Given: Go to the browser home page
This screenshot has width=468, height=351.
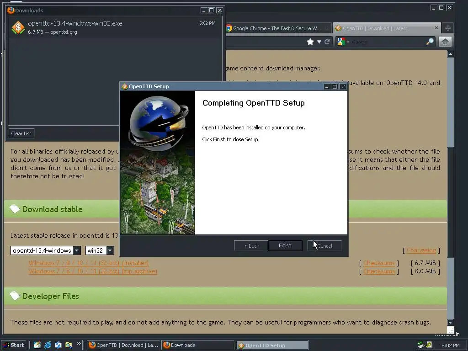Looking at the screenshot, I should tap(445, 42).
